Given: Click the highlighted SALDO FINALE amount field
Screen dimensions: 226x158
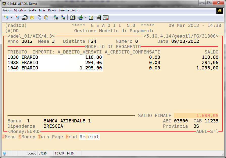Looking at the screenshot, I should point(196,116).
